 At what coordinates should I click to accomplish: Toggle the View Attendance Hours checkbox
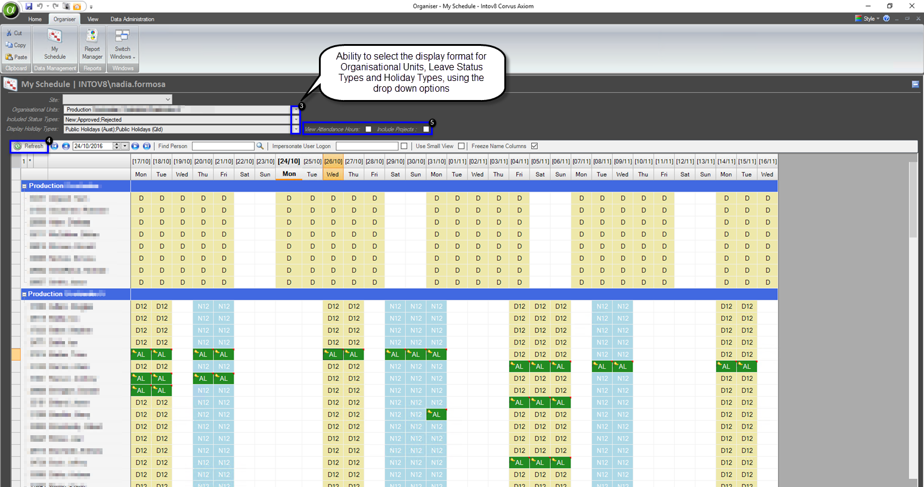click(368, 129)
